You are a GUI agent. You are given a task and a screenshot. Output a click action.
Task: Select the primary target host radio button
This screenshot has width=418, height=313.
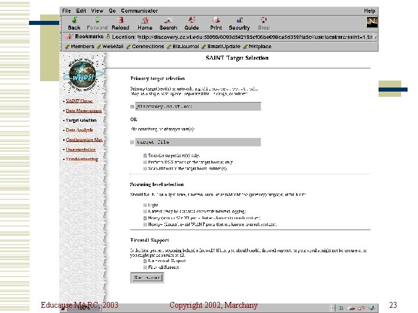pyautogui.click(x=132, y=107)
